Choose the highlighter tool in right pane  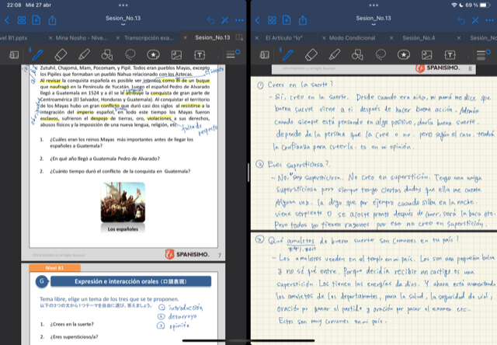pos(333,54)
